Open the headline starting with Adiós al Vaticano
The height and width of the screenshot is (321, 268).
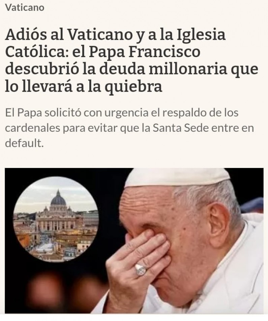(x=131, y=60)
